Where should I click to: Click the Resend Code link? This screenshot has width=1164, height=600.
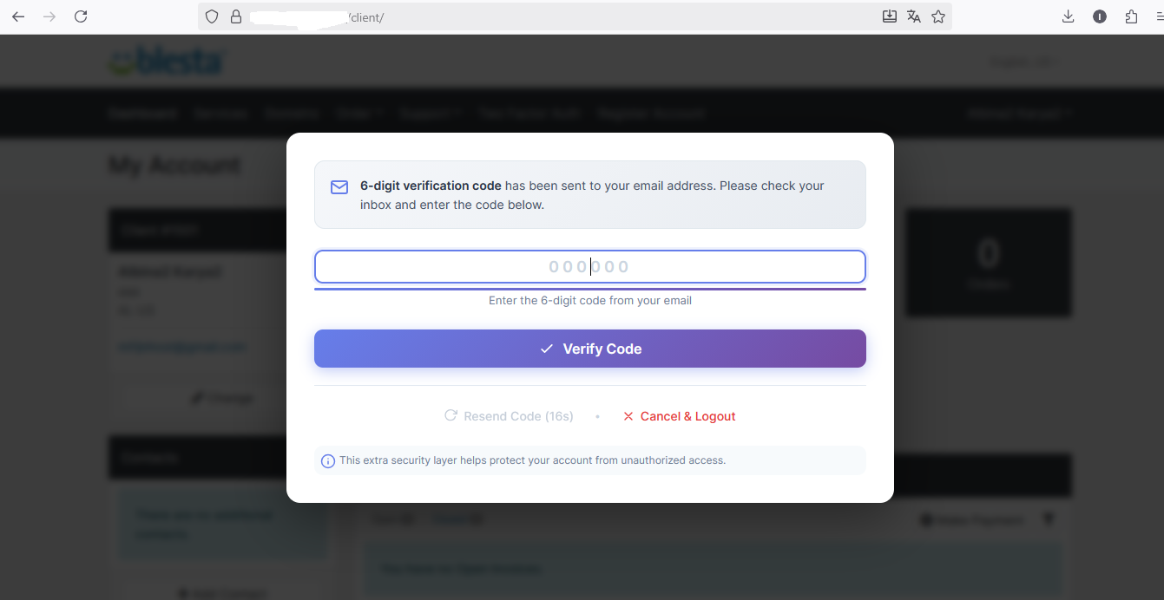coord(510,416)
